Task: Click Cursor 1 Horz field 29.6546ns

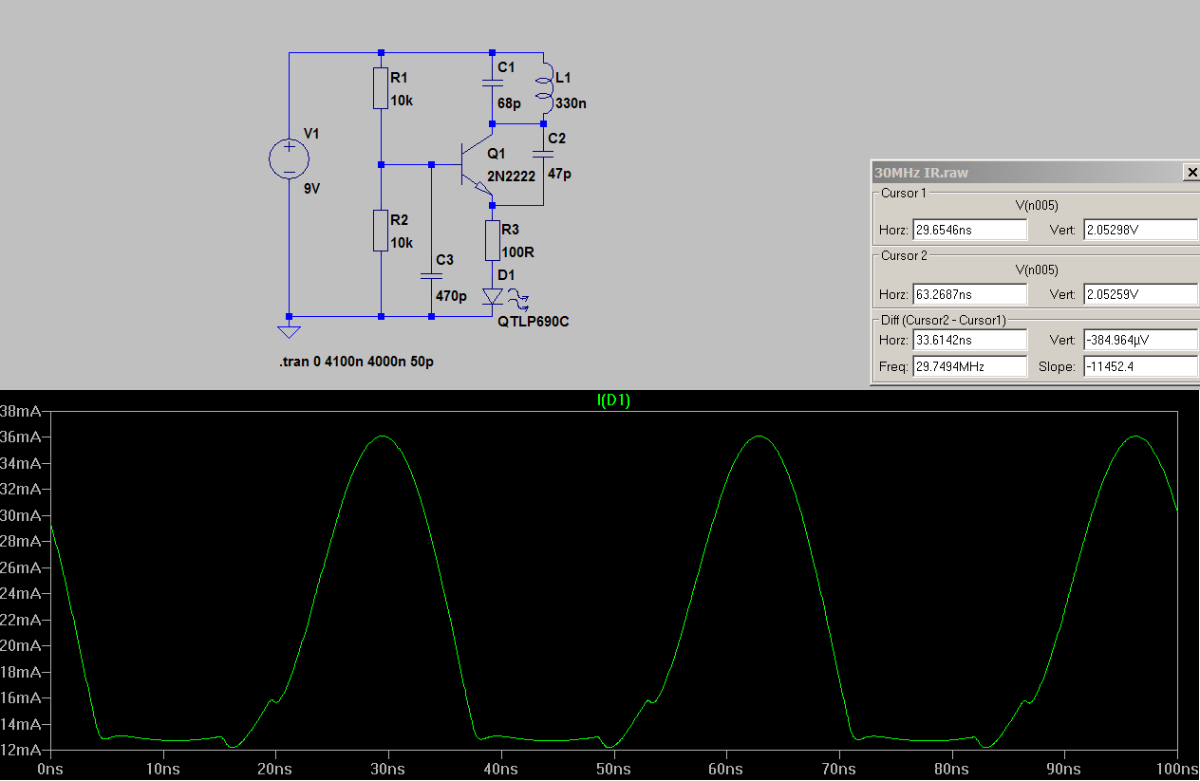Action: tap(969, 230)
